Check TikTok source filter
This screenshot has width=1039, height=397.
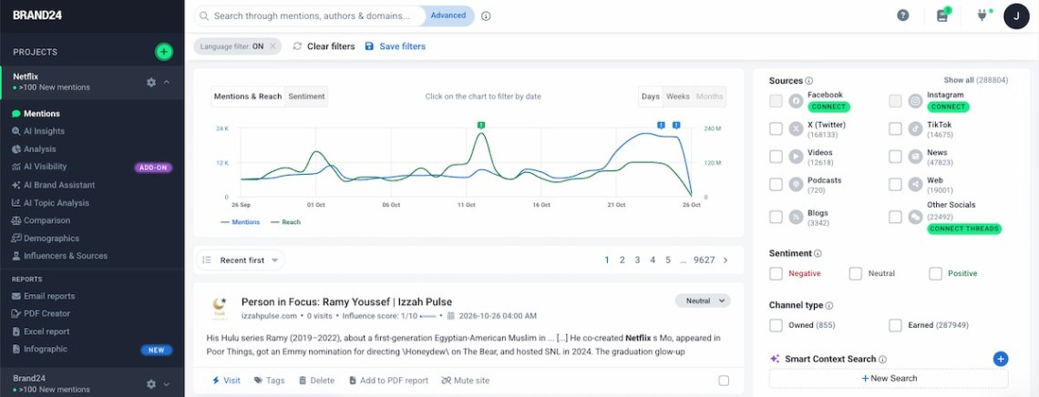point(895,128)
